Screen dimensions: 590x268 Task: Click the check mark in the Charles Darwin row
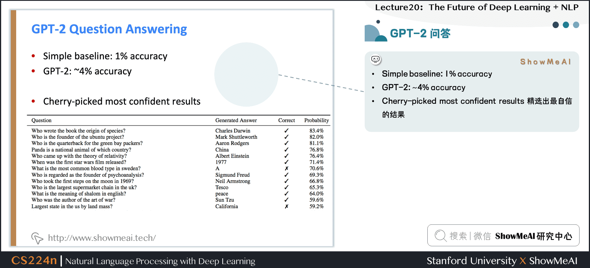(287, 131)
